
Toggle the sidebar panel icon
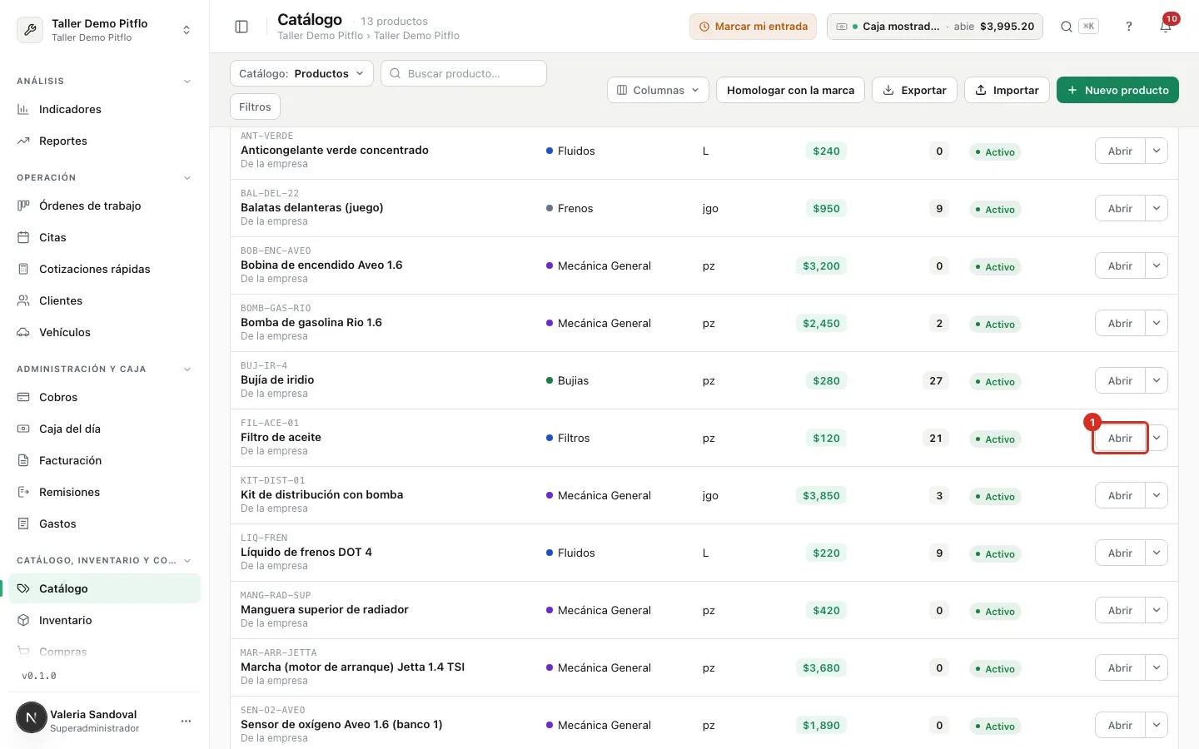(x=241, y=27)
